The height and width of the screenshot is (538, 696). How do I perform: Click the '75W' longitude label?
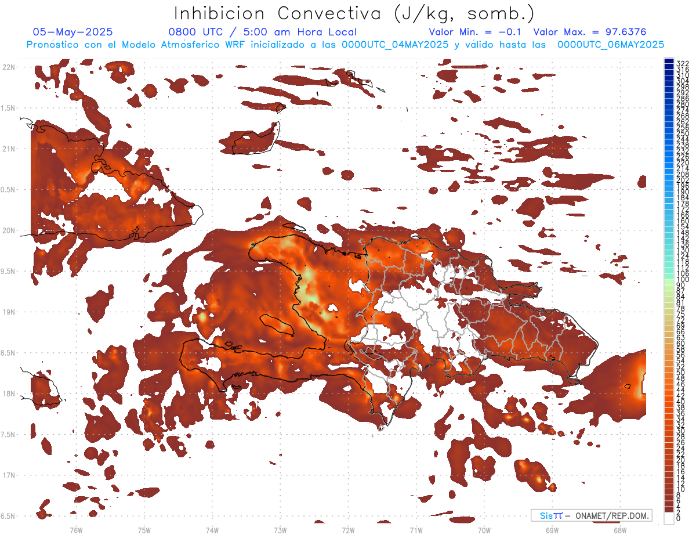click(144, 530)
